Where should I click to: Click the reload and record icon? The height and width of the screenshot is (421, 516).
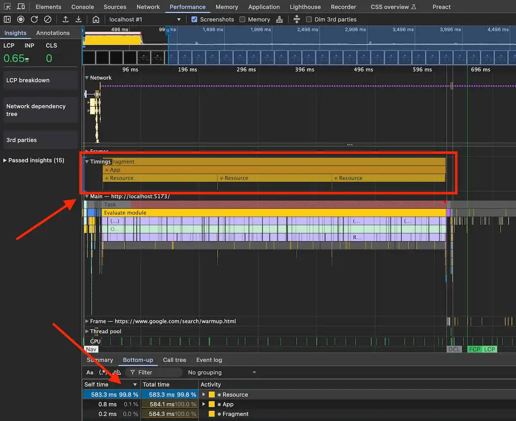click(x=34, y=19)
